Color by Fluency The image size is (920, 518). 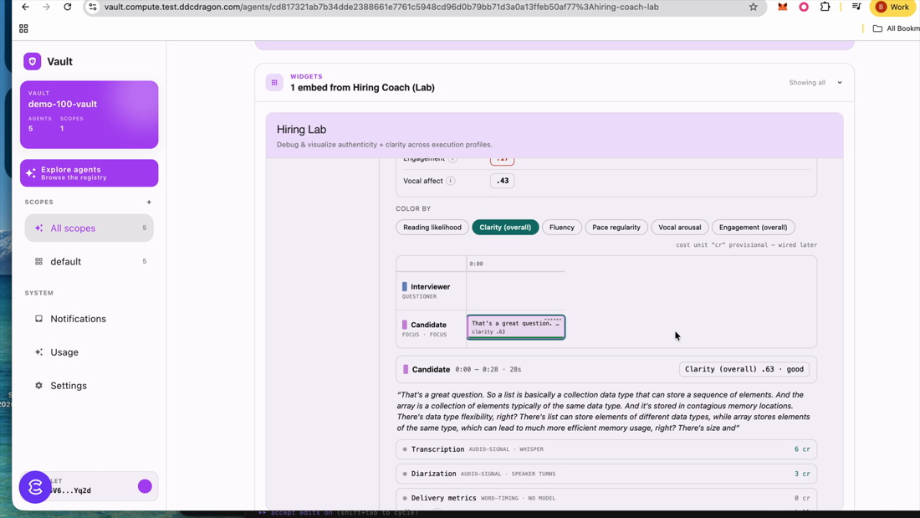(562, 228)
